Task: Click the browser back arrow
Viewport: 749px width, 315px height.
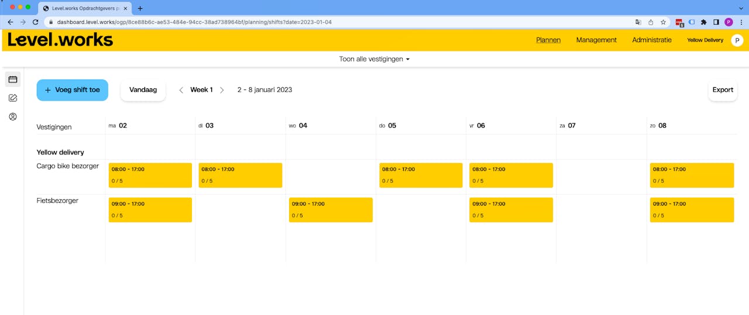Action: click(10, 22)
